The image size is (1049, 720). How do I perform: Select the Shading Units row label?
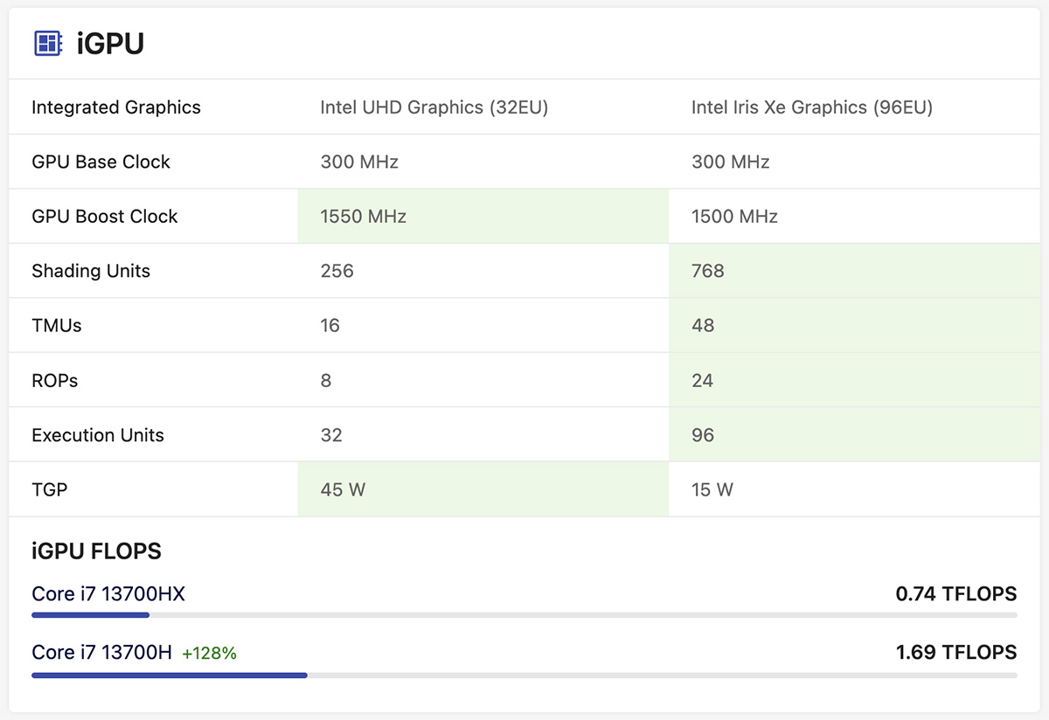tap(91, 271)
